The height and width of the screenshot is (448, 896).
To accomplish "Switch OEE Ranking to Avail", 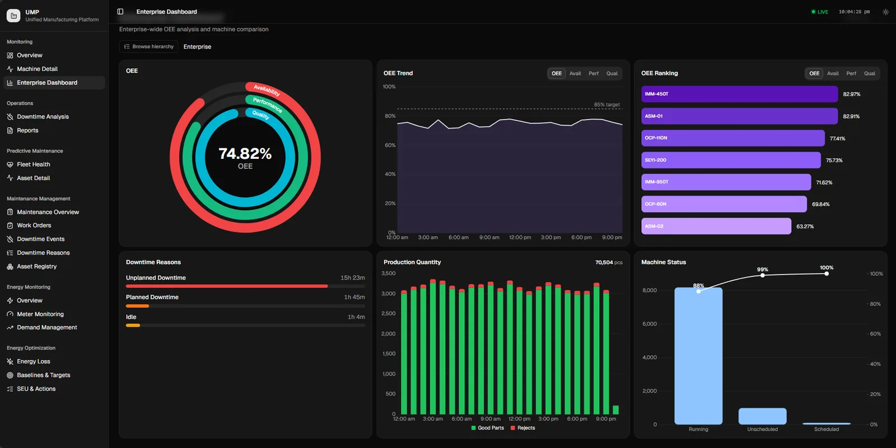I will (833, 73).
